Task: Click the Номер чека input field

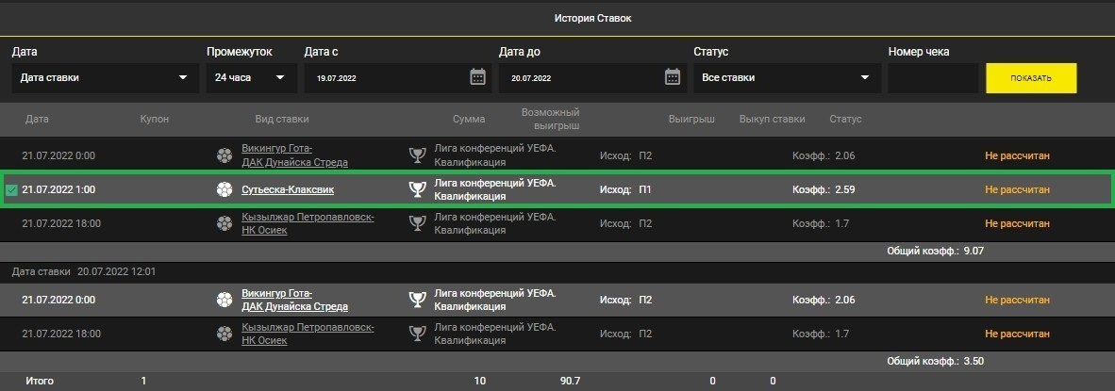Action: pos(932,78)
